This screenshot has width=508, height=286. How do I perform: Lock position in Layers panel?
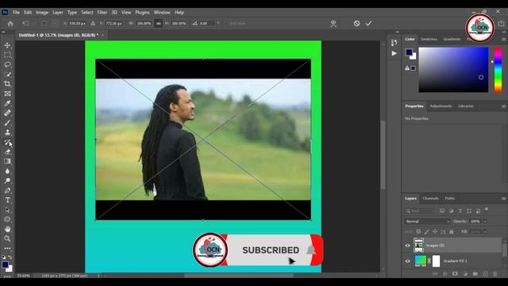435,231
